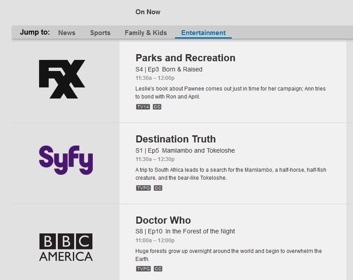This screenshot has height=280, width=353.
Task: Click CC badge under Destination Truth
Action: coord(158,188)
